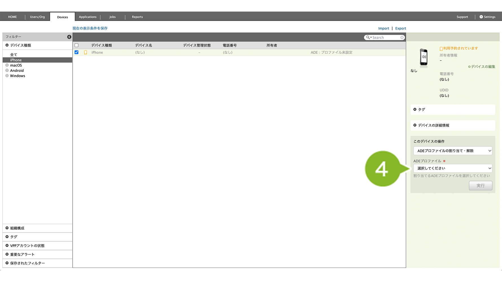Clear search with the x icon
The image size is (502, 282).
click(x=402, y=38)
